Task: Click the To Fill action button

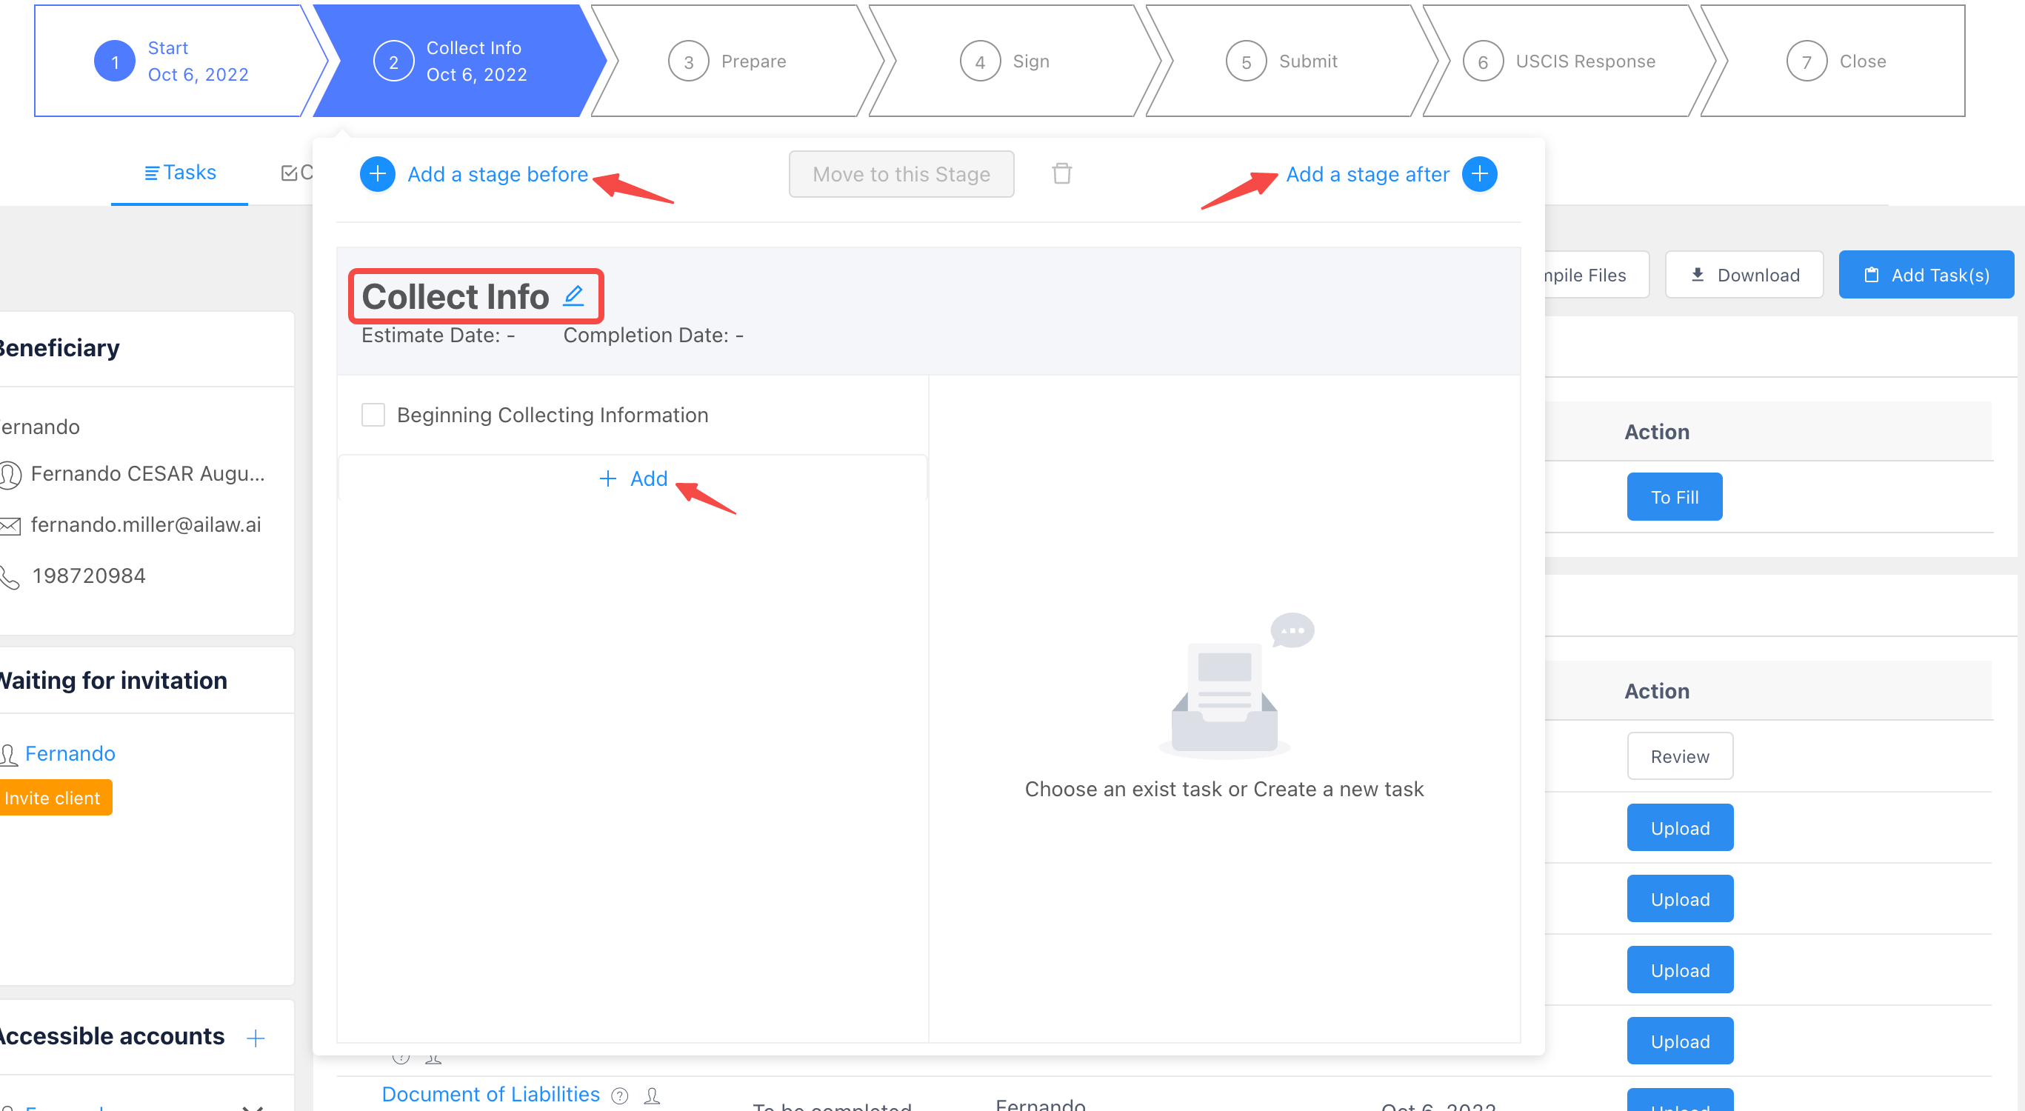Action: (1675, 497)
